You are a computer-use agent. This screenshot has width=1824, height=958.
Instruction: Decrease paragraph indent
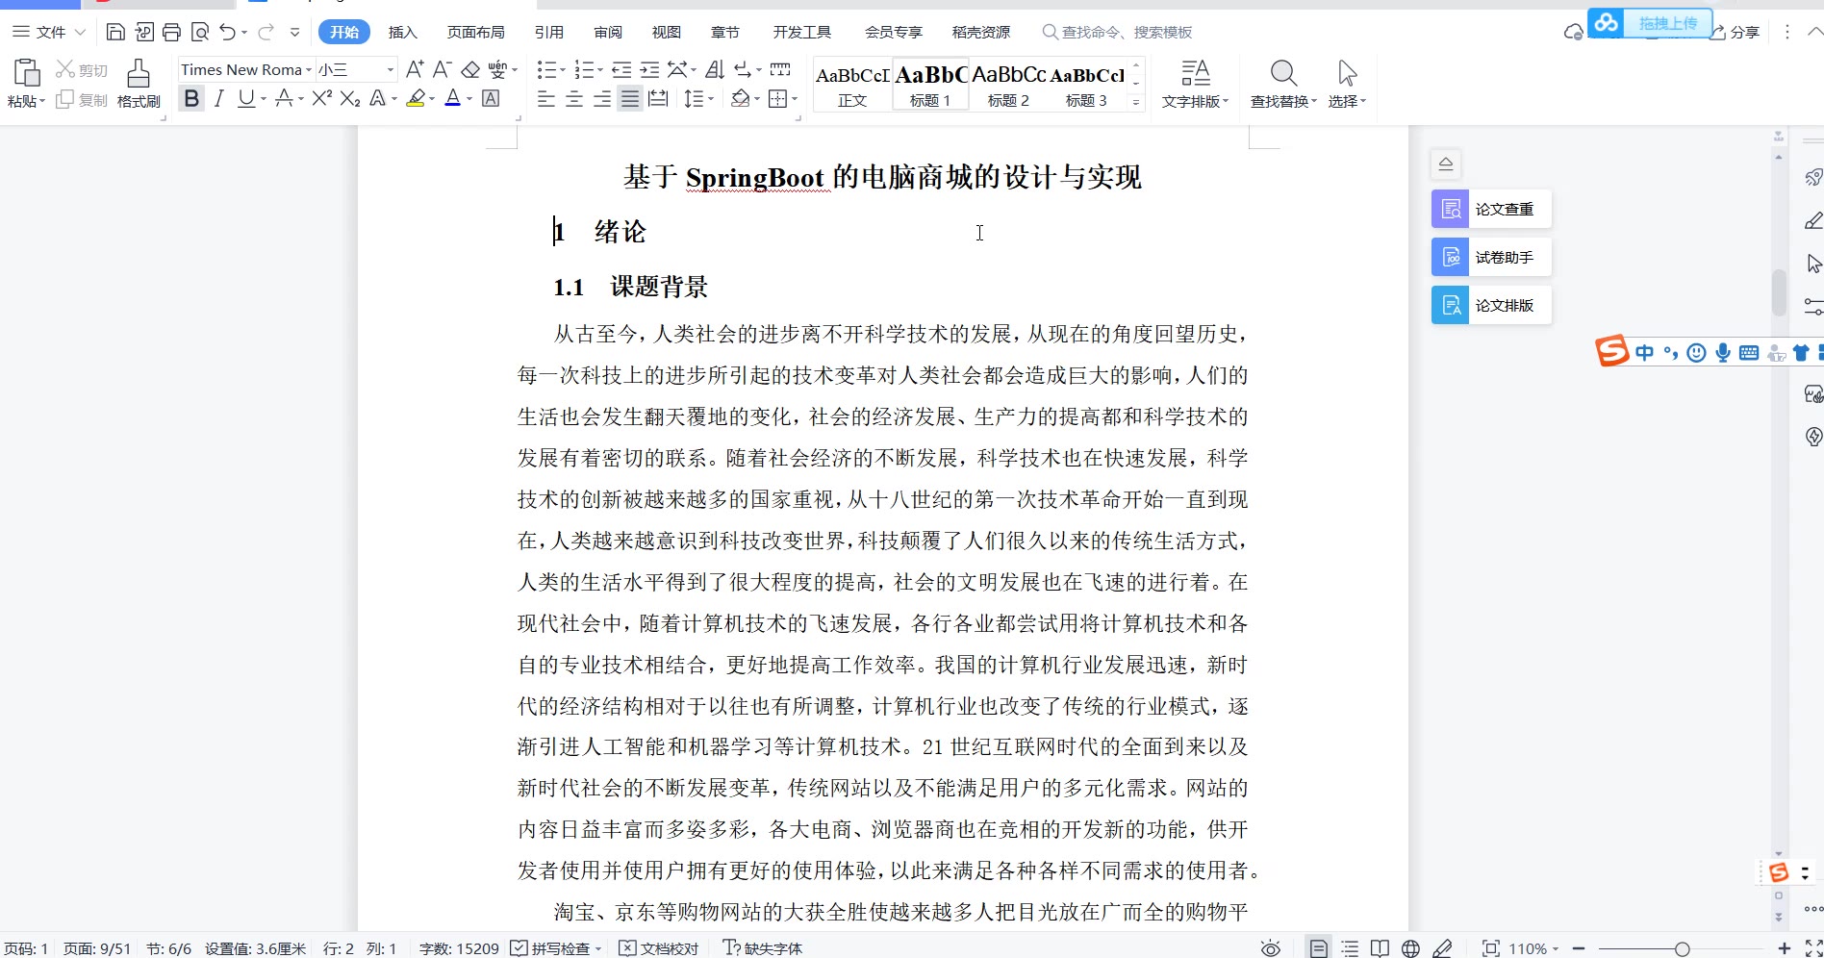(621, 69)
